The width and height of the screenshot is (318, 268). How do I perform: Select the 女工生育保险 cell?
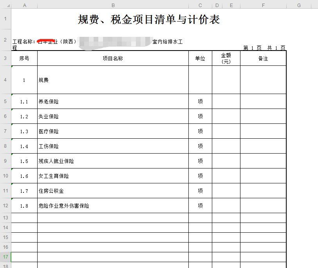click(x=113, y=176)
